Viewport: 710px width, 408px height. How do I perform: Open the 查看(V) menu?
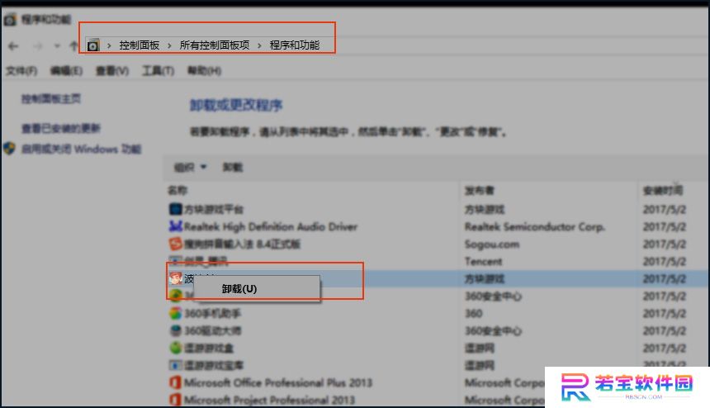coord(112,71)
